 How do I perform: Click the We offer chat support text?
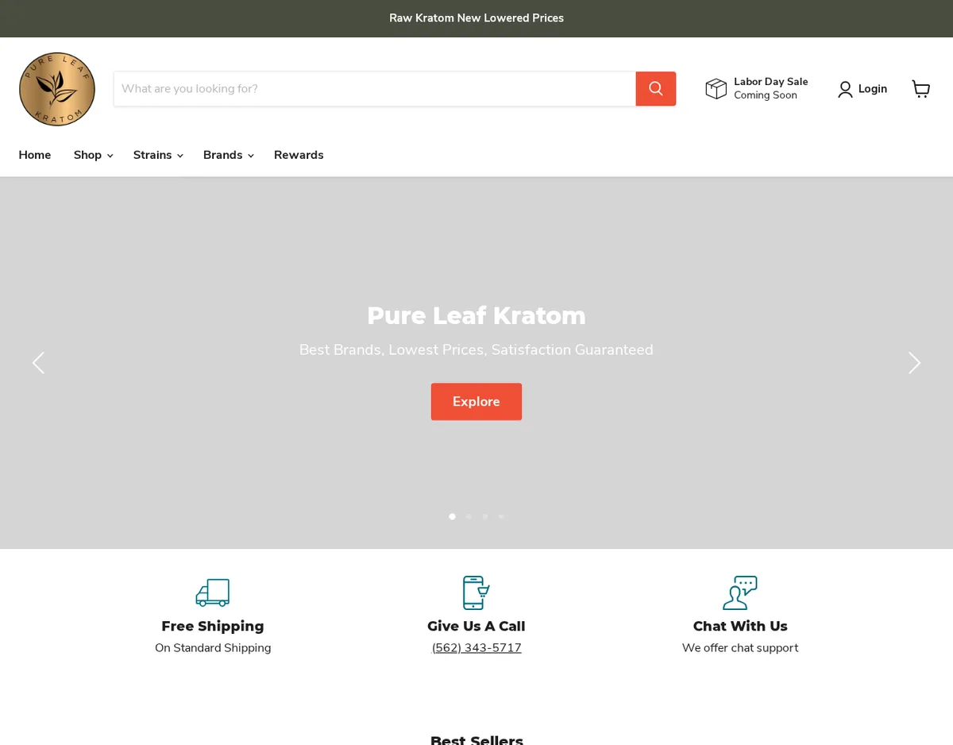tap(740, 648)
